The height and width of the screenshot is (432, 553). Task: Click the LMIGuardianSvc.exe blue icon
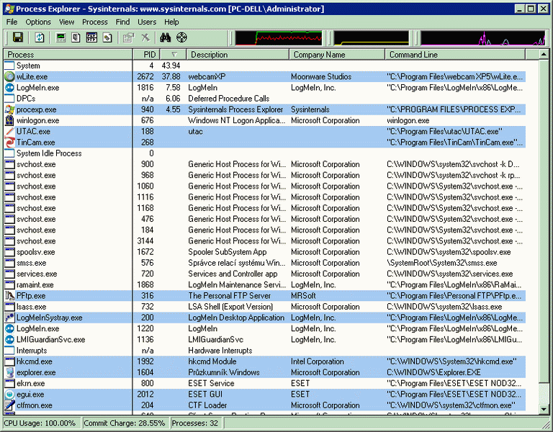10,339
